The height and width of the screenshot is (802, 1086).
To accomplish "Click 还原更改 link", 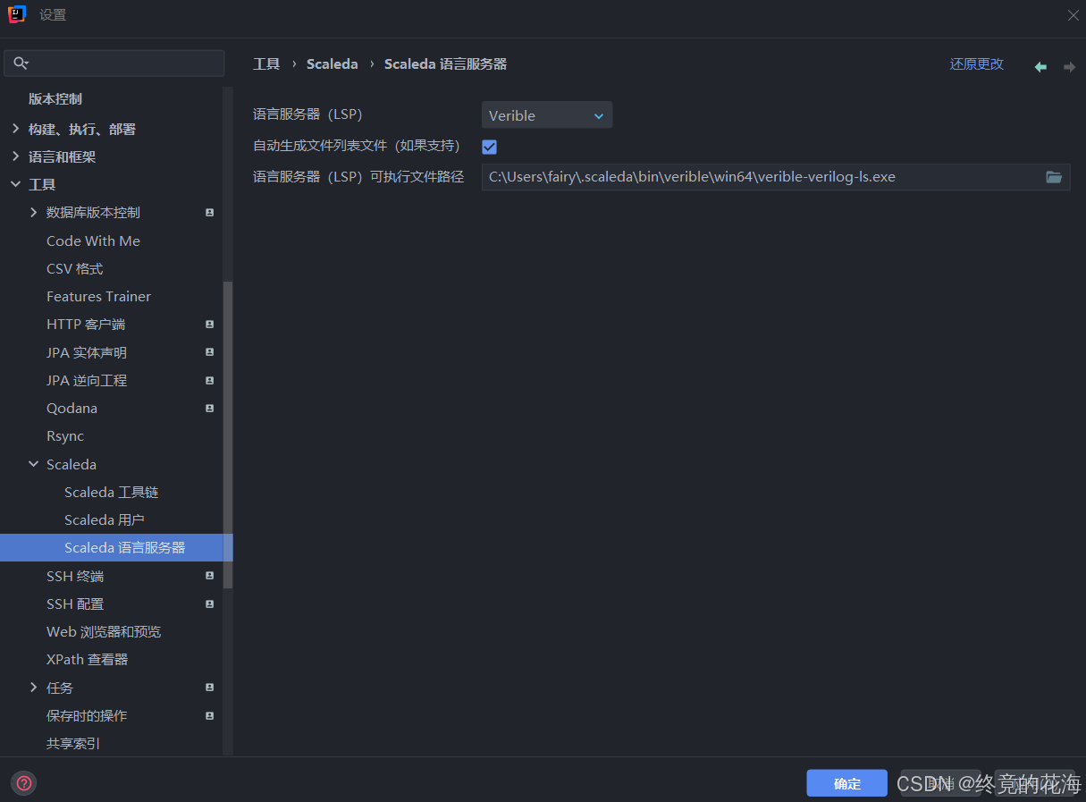I will 977,64.
